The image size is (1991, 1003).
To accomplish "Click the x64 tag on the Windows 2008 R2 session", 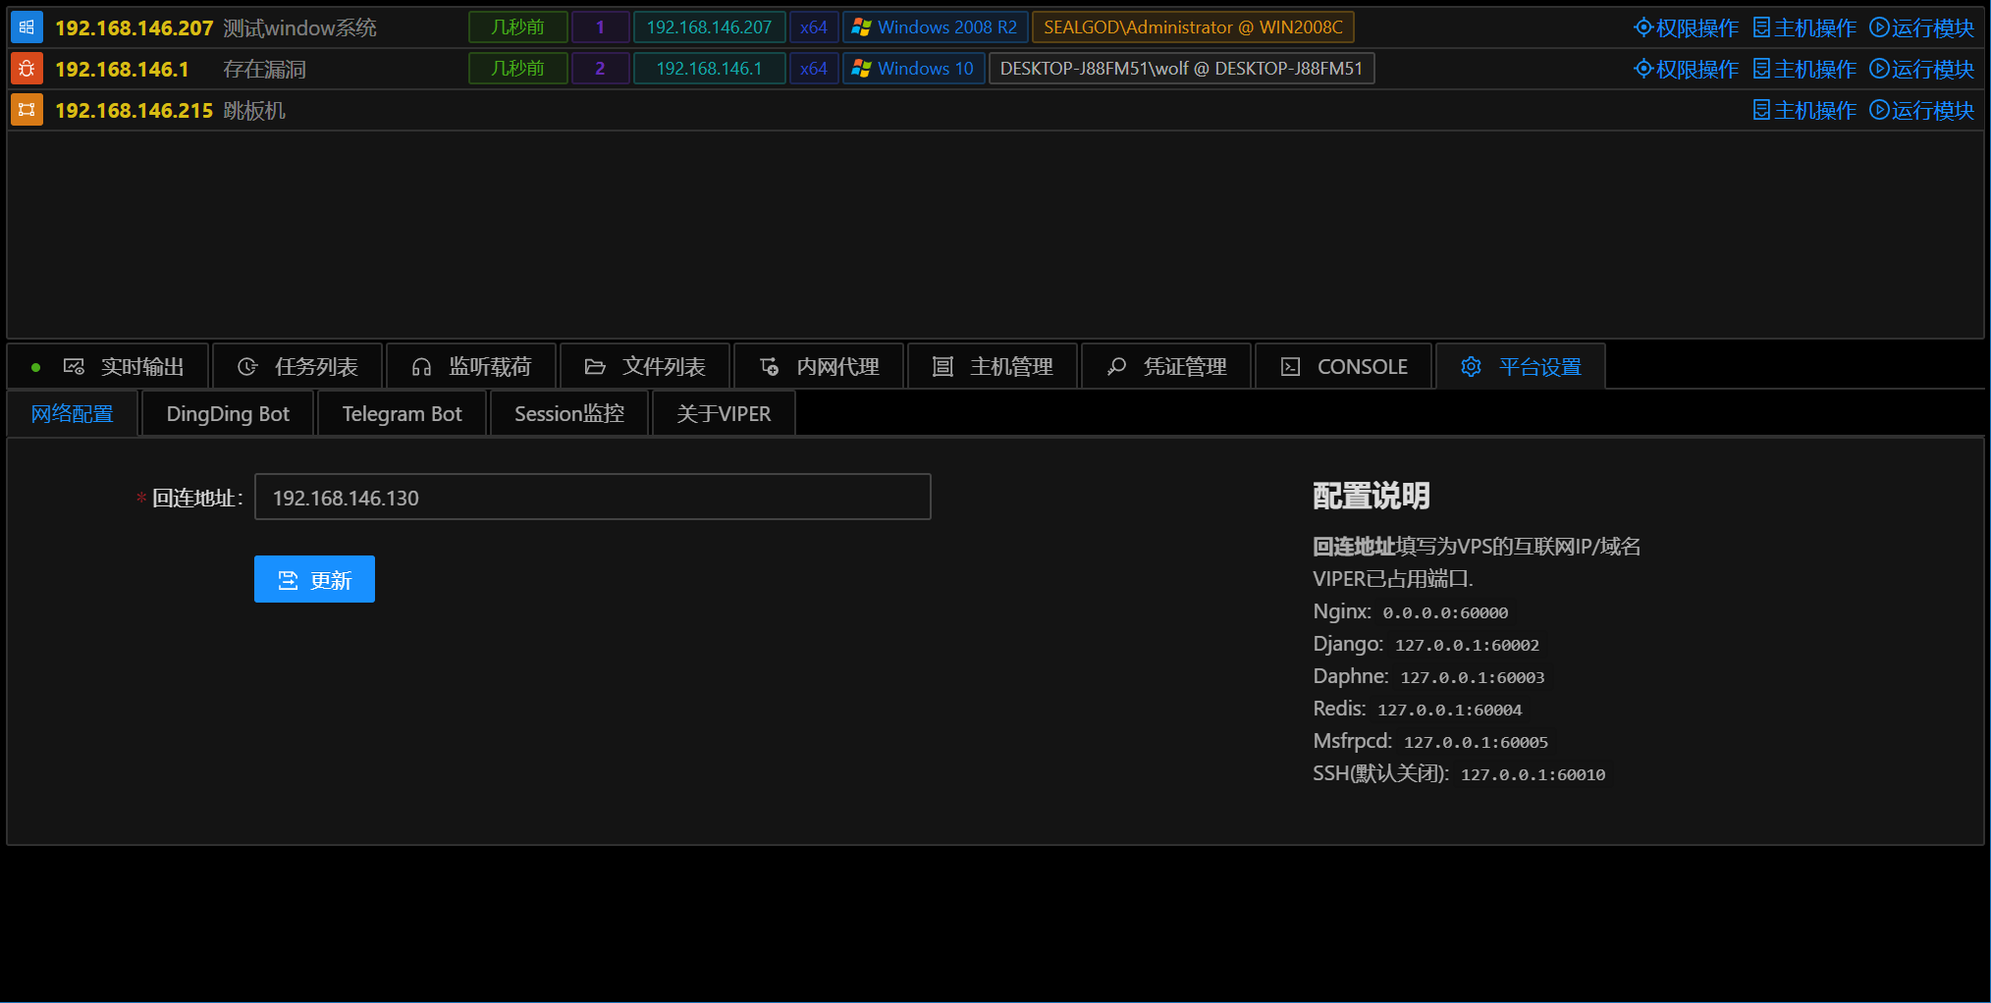I will [x=814, y=27].
